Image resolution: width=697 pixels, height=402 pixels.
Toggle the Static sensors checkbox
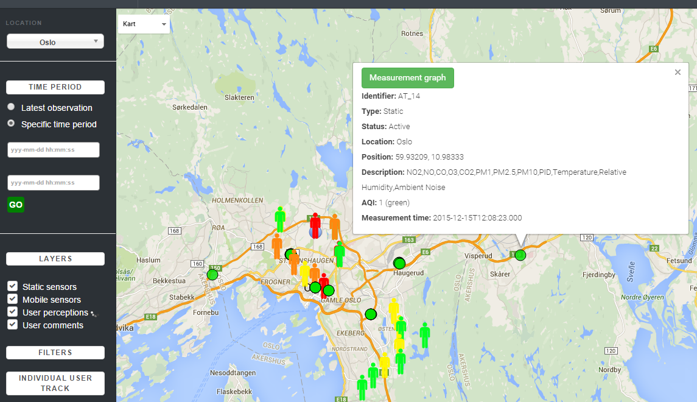click(x=12, y=286)
